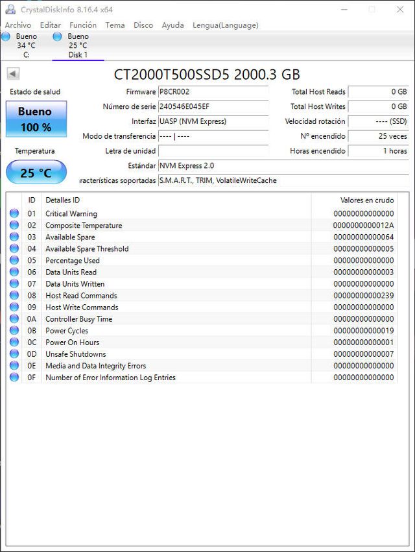The height and width of the screenshot is (552, 415).
Task: Switch to the Disk 1 tab
Action: pos(78,45)
